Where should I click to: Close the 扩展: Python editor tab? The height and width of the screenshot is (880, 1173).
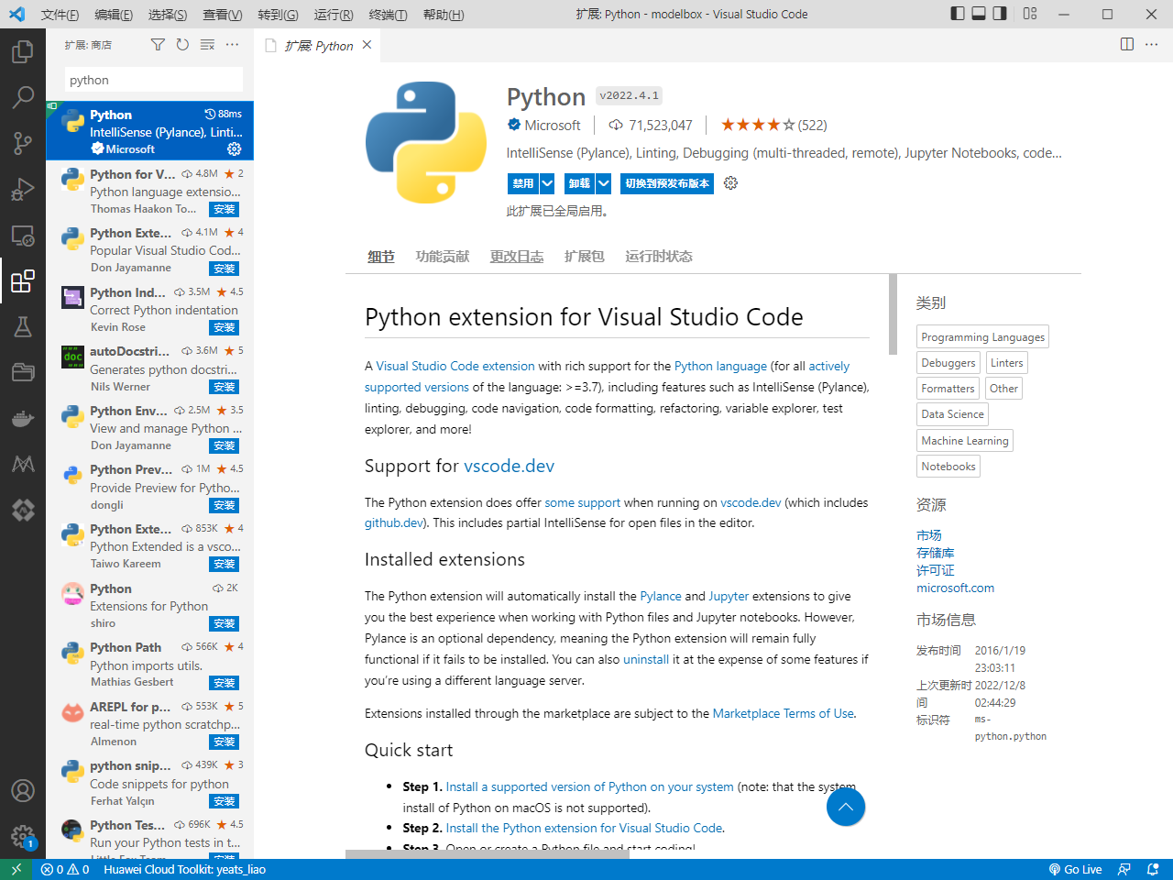[367, 45]
